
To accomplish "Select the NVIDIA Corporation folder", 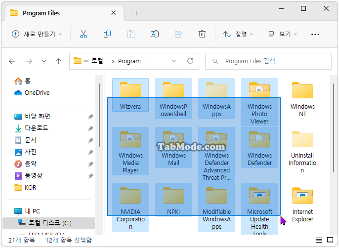I will tap(130, 207).
